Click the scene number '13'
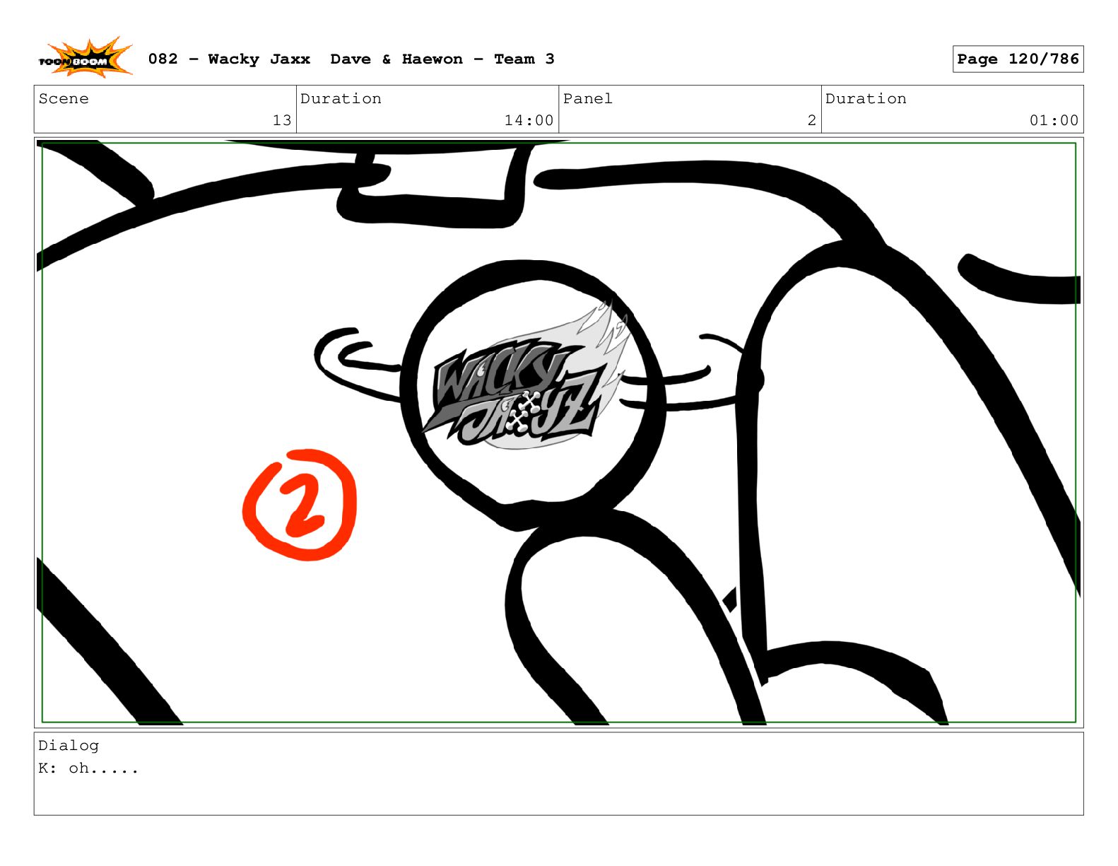 point(282,121)
